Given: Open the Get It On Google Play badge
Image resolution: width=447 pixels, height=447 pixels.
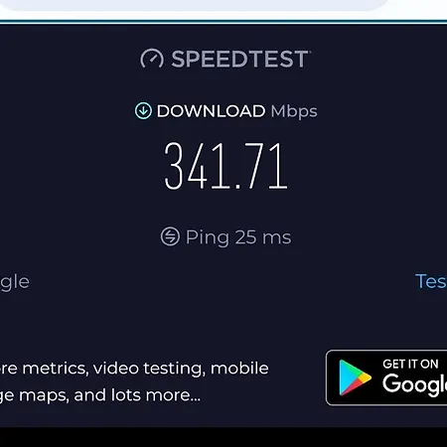Looking at the screenshot, I should 386,377.
